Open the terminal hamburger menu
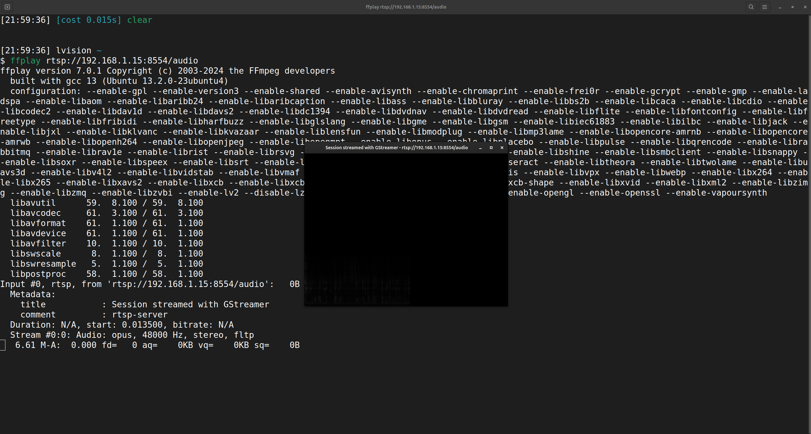The width and height of the screenshot is (811, 434). [x=765, y=7]
